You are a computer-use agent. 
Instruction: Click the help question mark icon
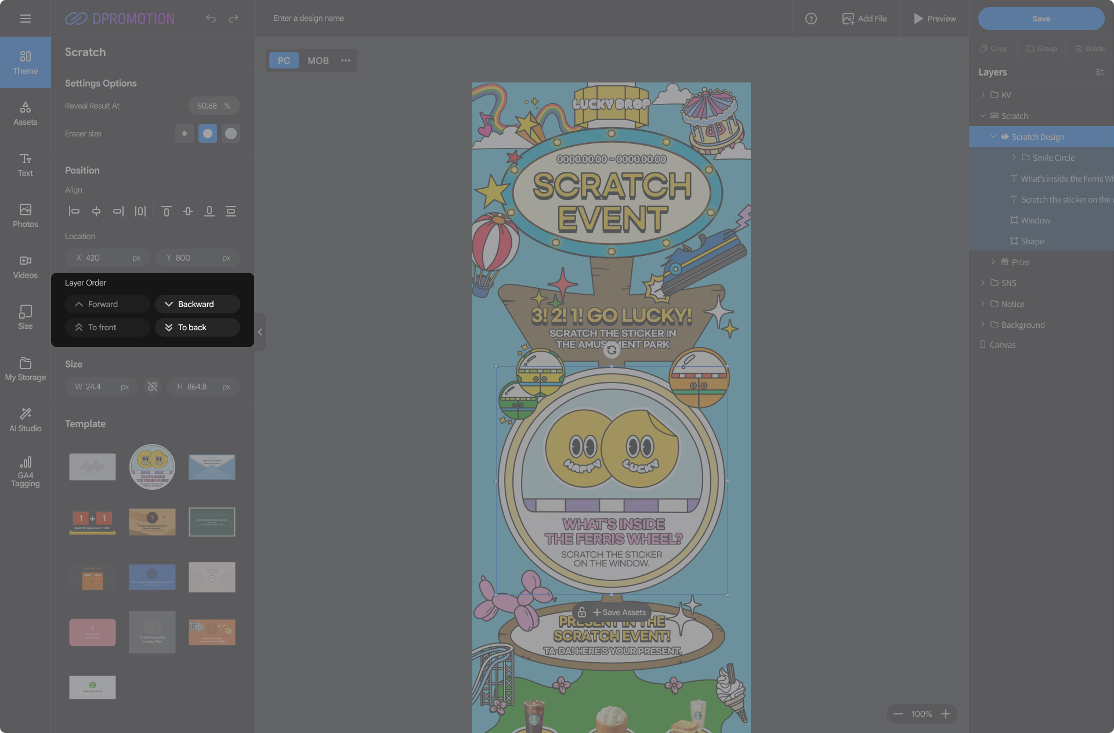click(x=811, y=19)
